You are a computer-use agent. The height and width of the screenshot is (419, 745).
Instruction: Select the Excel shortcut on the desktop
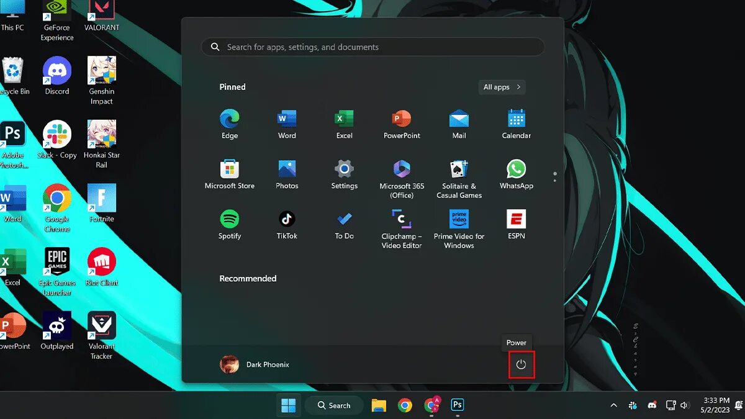click(12, 267)
